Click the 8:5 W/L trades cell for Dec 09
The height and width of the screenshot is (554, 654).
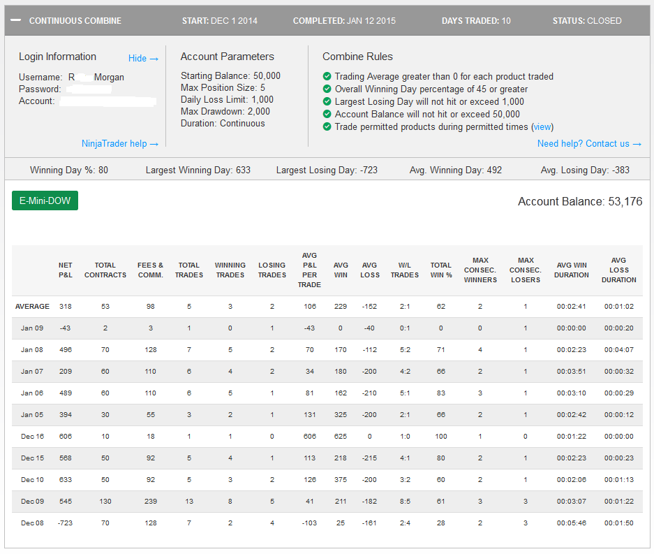(x=405, y=502)
